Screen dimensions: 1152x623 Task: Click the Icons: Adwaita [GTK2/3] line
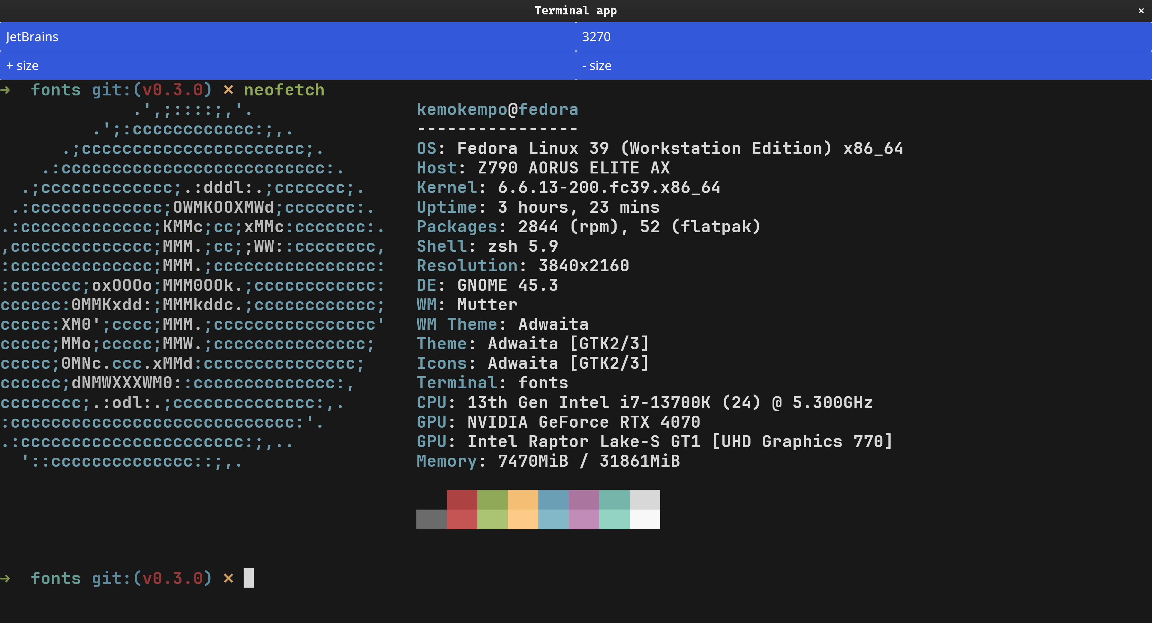coord(532,363)
